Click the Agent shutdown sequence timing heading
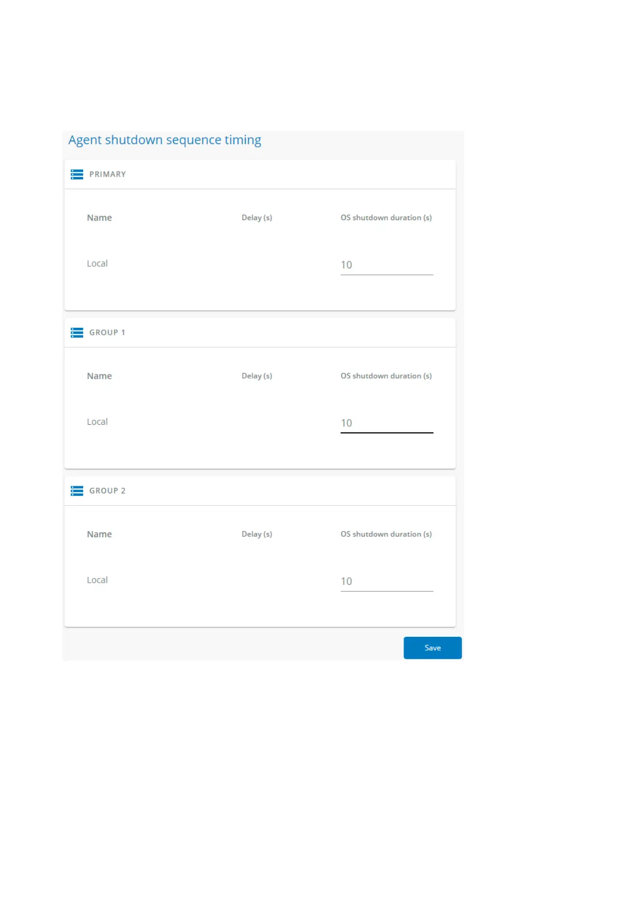This screenshot has width=638, height=902. point(164,140)
